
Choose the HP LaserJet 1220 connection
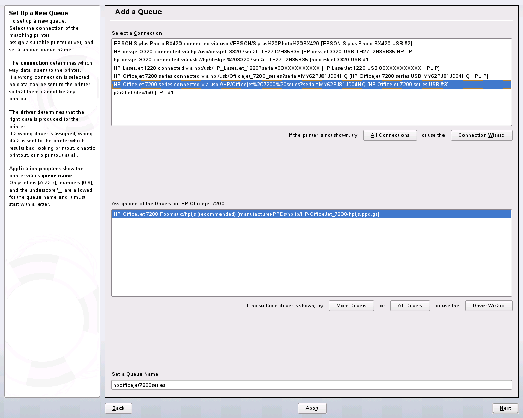tap(276, 68)
